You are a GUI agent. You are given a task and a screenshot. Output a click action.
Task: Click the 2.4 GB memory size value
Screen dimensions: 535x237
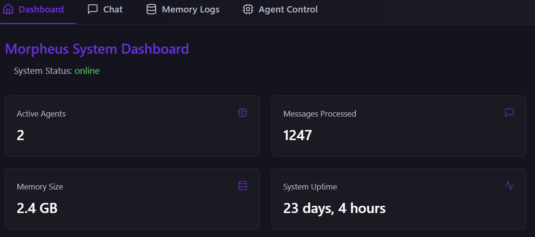pyautogui.click(x=37, y=208)
